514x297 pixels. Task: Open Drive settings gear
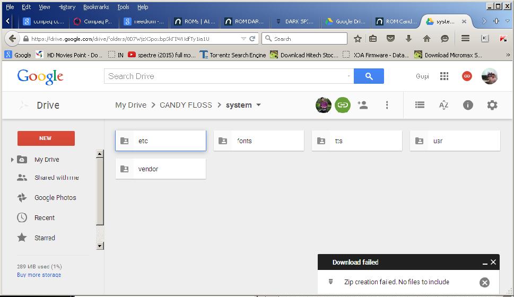click(492, 105)
